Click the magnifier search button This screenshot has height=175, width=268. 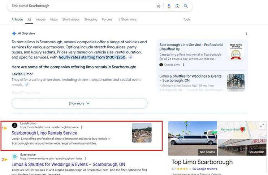click(186, 6)
